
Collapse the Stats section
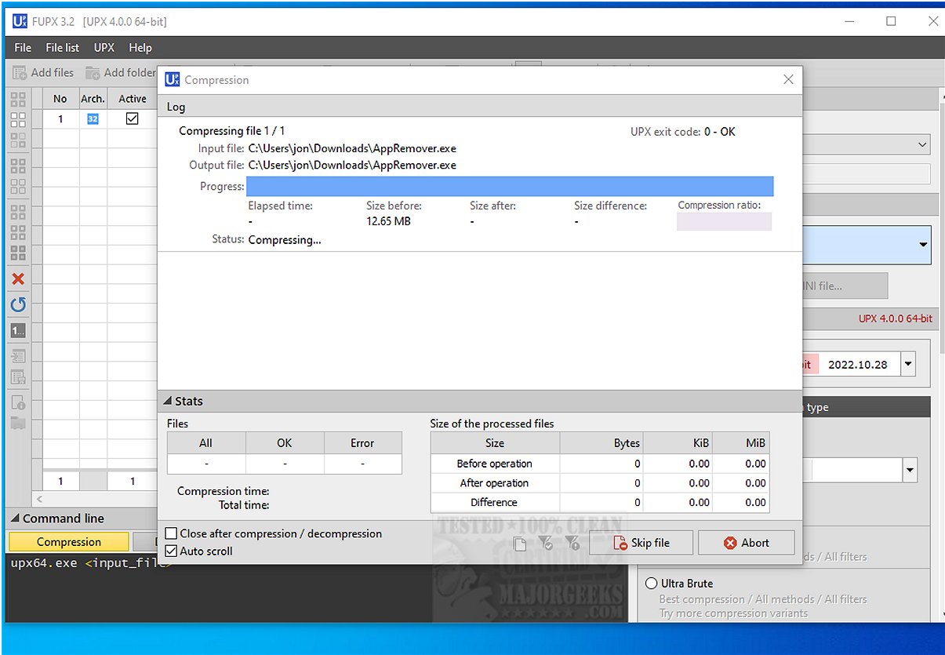point(168,401)
